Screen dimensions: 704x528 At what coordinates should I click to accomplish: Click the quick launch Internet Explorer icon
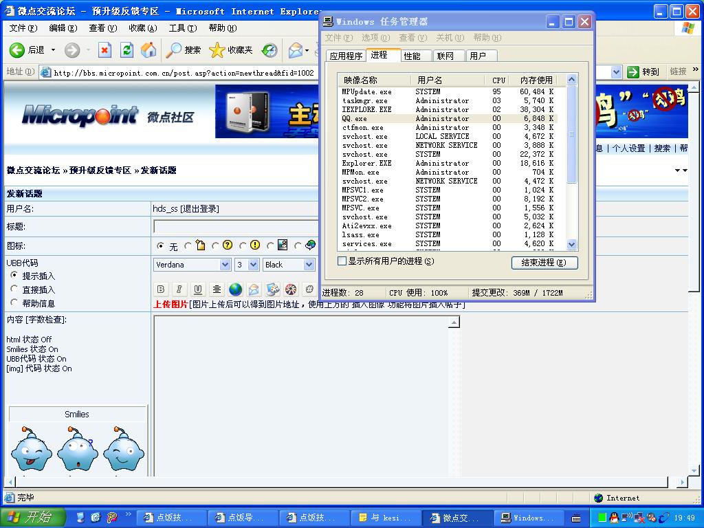96,518
